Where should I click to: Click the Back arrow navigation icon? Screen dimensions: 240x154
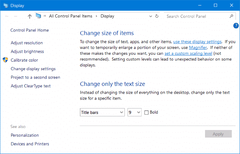(7, 16)
